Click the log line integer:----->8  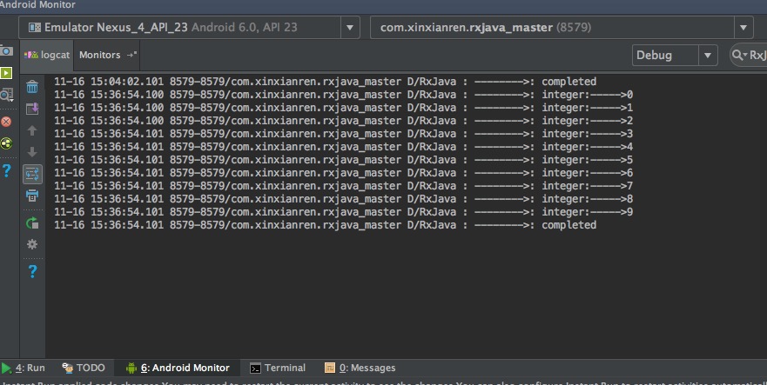(x=343, y=199)
